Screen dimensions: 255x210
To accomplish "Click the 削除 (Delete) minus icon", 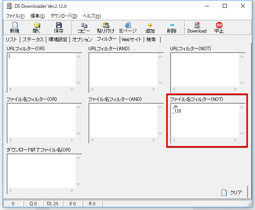I will (x=172, y=25).
